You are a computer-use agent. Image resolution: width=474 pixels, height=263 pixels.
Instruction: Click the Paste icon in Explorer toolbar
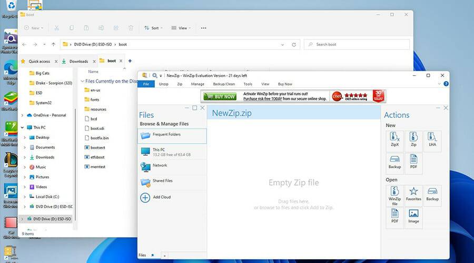[x=86, y=28]
